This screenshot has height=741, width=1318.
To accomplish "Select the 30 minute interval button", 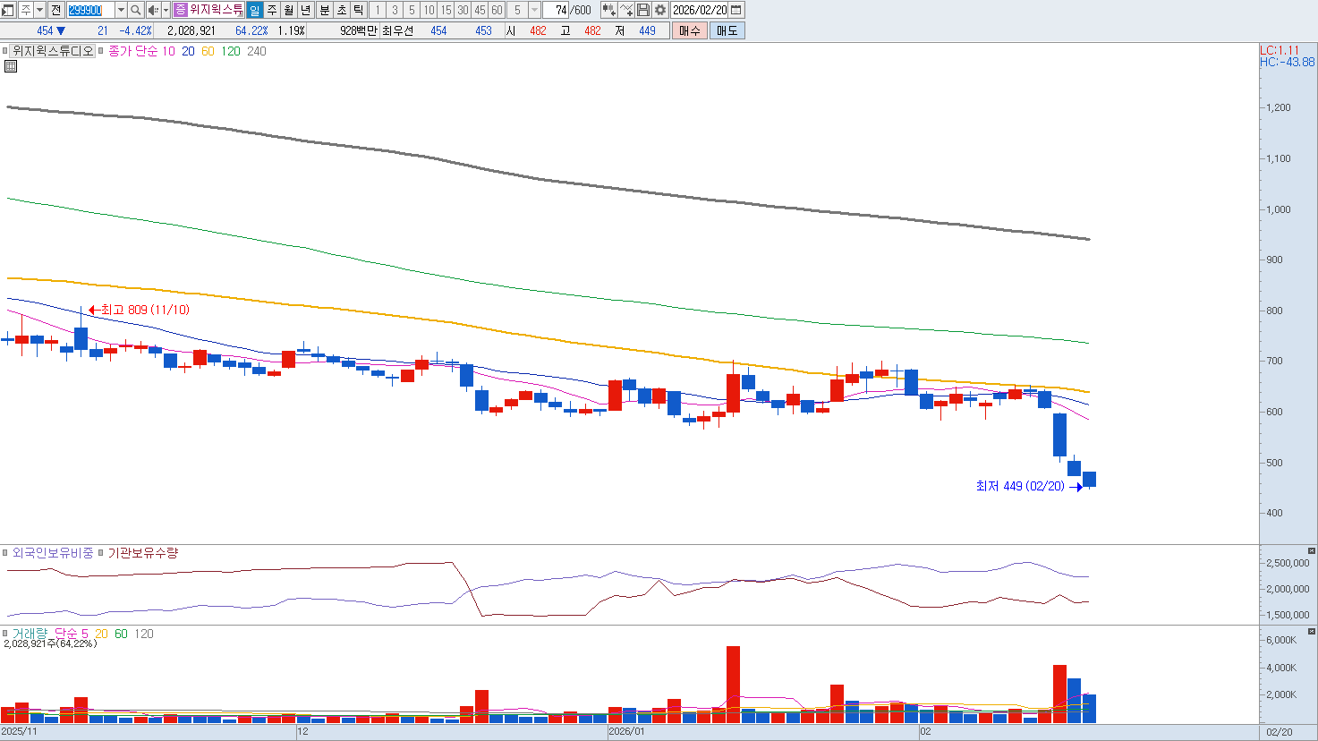I will 463,10.
